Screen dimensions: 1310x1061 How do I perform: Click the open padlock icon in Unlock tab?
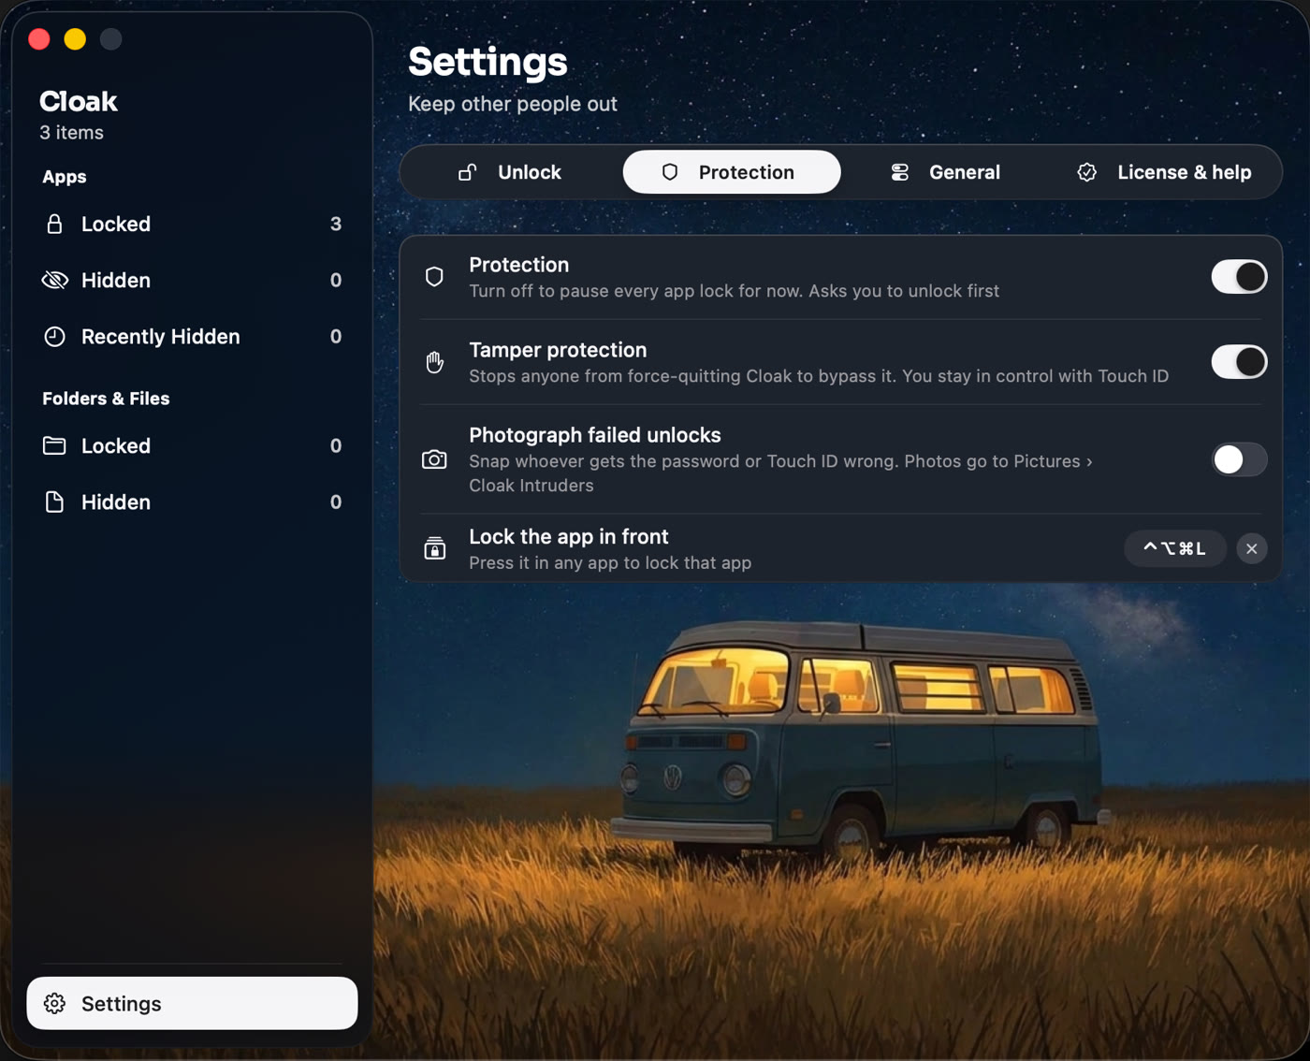[467, 172]
